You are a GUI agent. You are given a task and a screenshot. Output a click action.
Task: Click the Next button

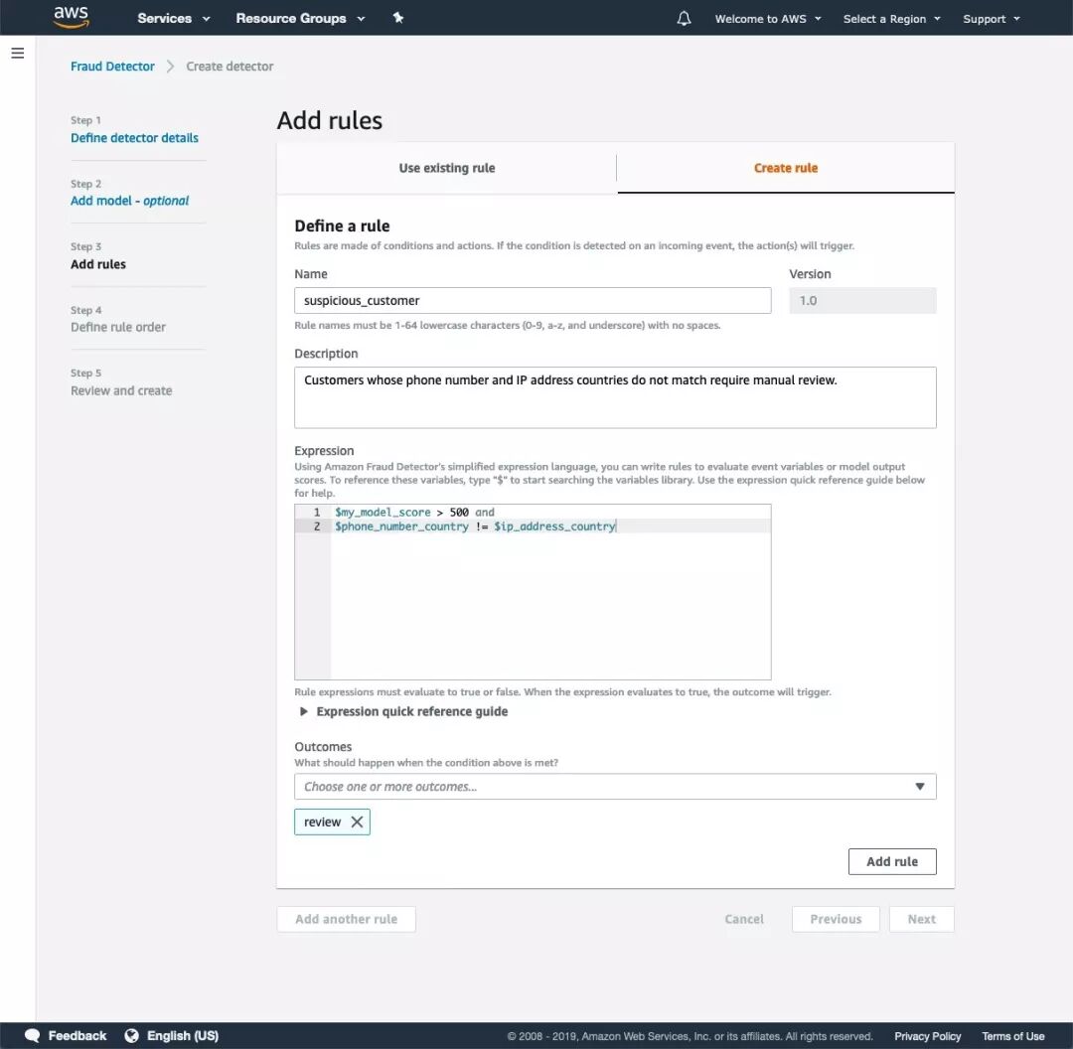coord(921,919)
